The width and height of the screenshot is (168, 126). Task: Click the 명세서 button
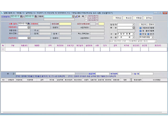[151, 24]
